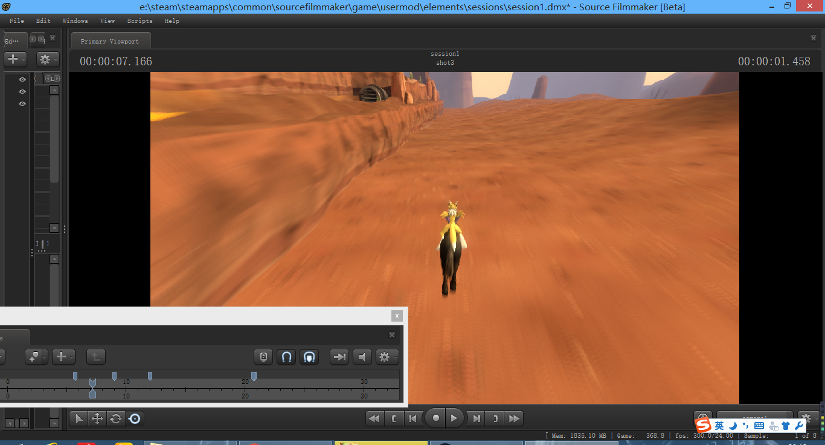Jump to the last frame with fast-forward button

pyautogui.click(x=514, y=418)
